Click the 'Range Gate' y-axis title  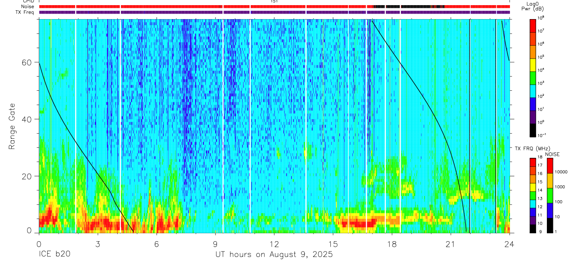11,126
